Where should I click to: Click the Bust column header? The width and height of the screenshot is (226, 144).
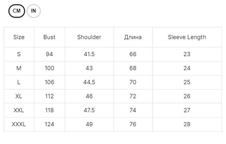point(49,37)
